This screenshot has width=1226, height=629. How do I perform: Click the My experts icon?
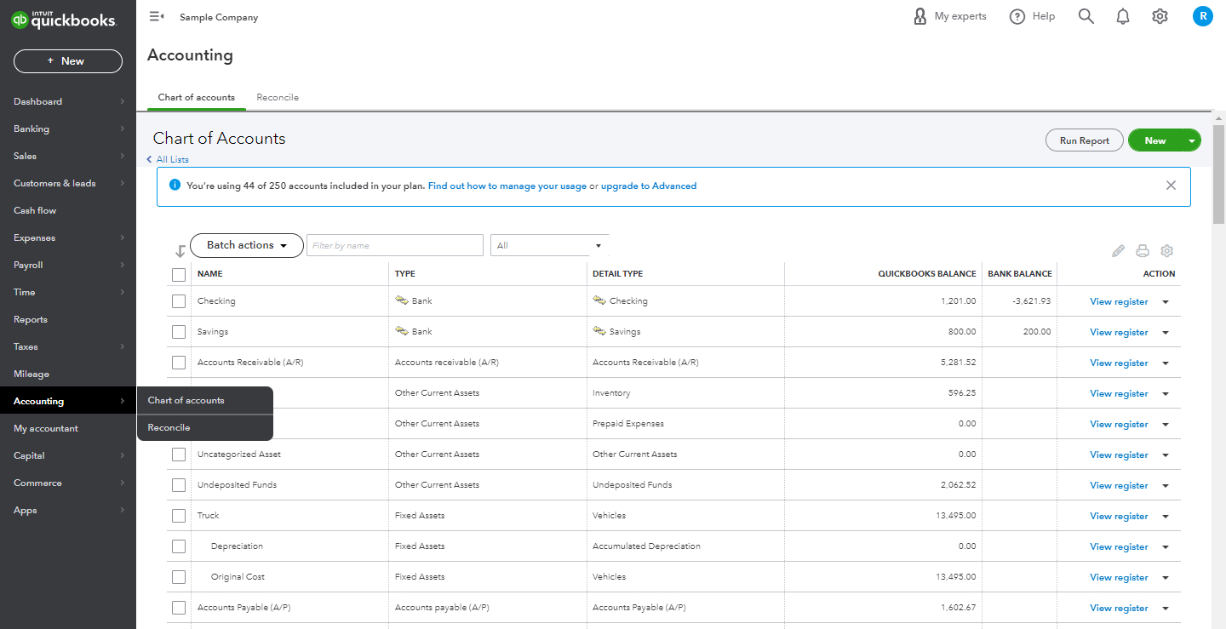(919, 16)
